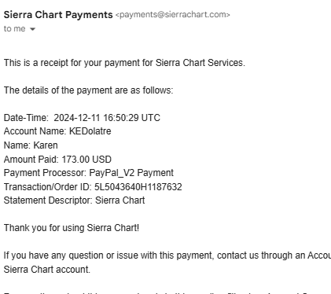Click the Date-Time label
Image resolution: width=331 pixels, height=294 pixels.
point(26,118)
